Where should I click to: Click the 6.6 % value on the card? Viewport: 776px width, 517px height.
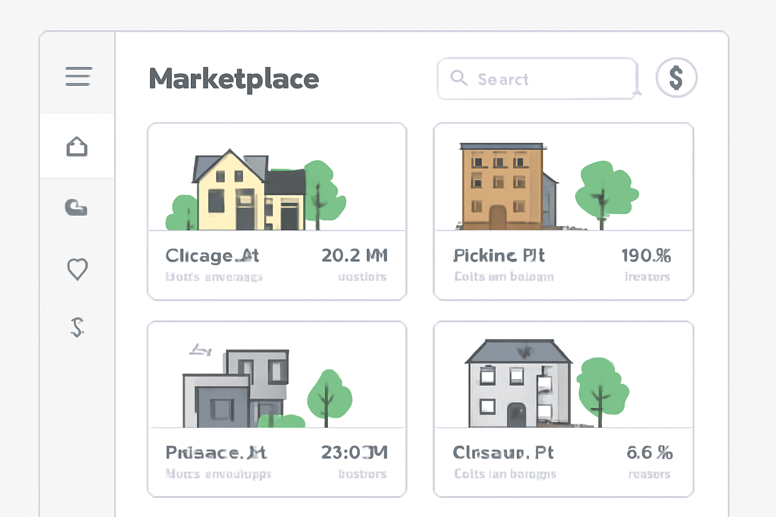pyautogui.click(x=649, y=452)
